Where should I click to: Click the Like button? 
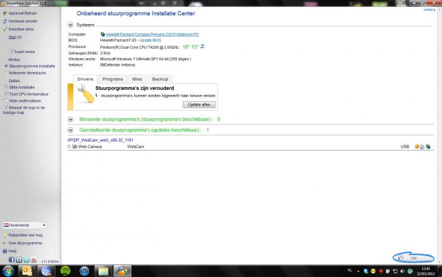coord(413,257)
